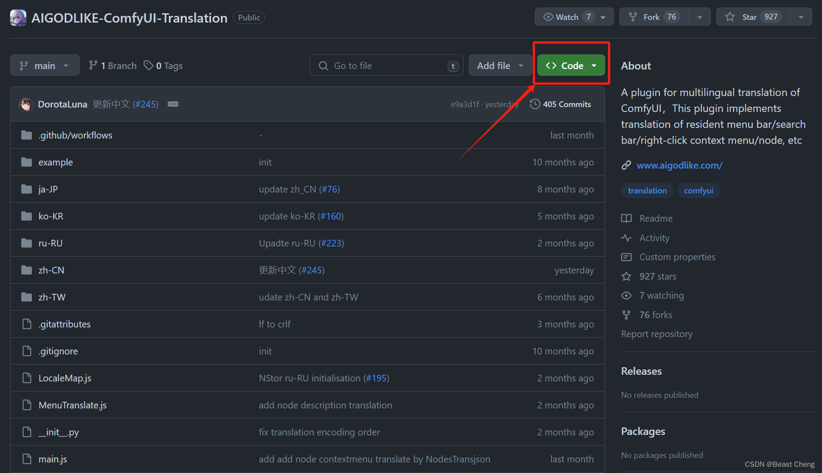
Task: Click the zh-TW folder icon
Action: tap(27, 297)
